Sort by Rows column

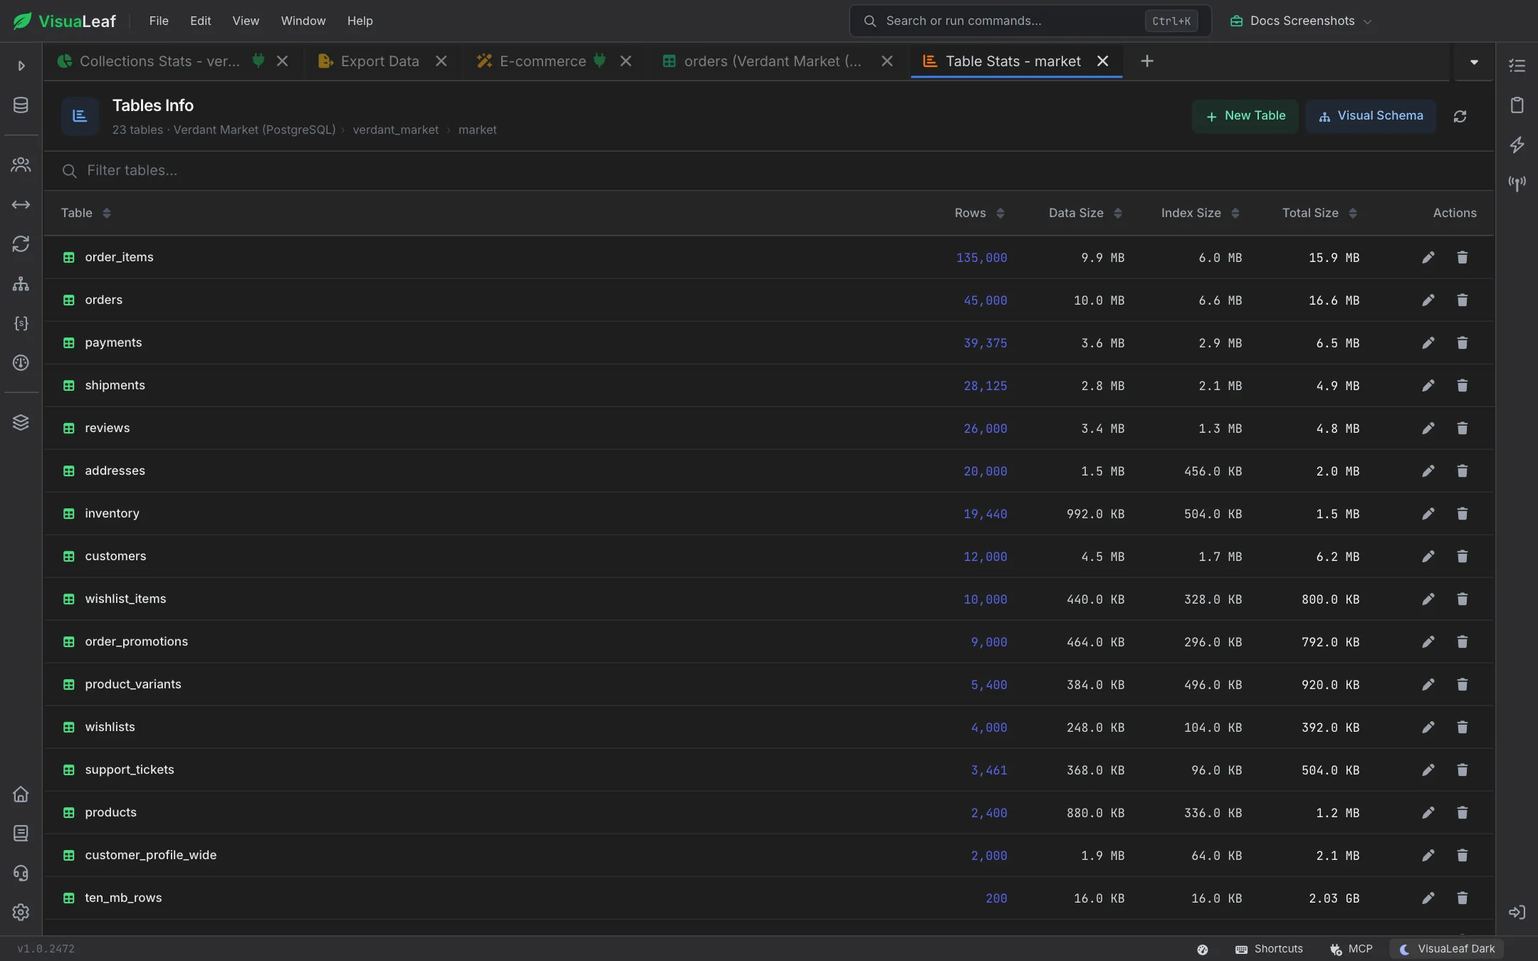pyautogui.click(x=979, y=213)
